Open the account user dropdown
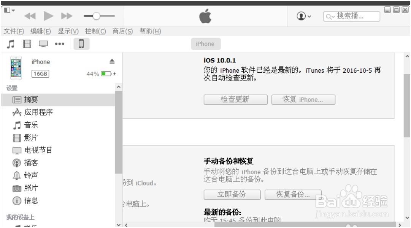411x228 pixels. pos(304,16)
